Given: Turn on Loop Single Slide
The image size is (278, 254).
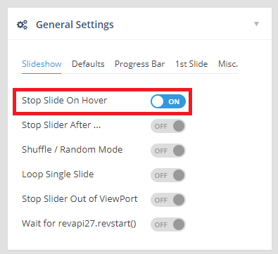Looking at the screenshot, I should pos(168,175).
